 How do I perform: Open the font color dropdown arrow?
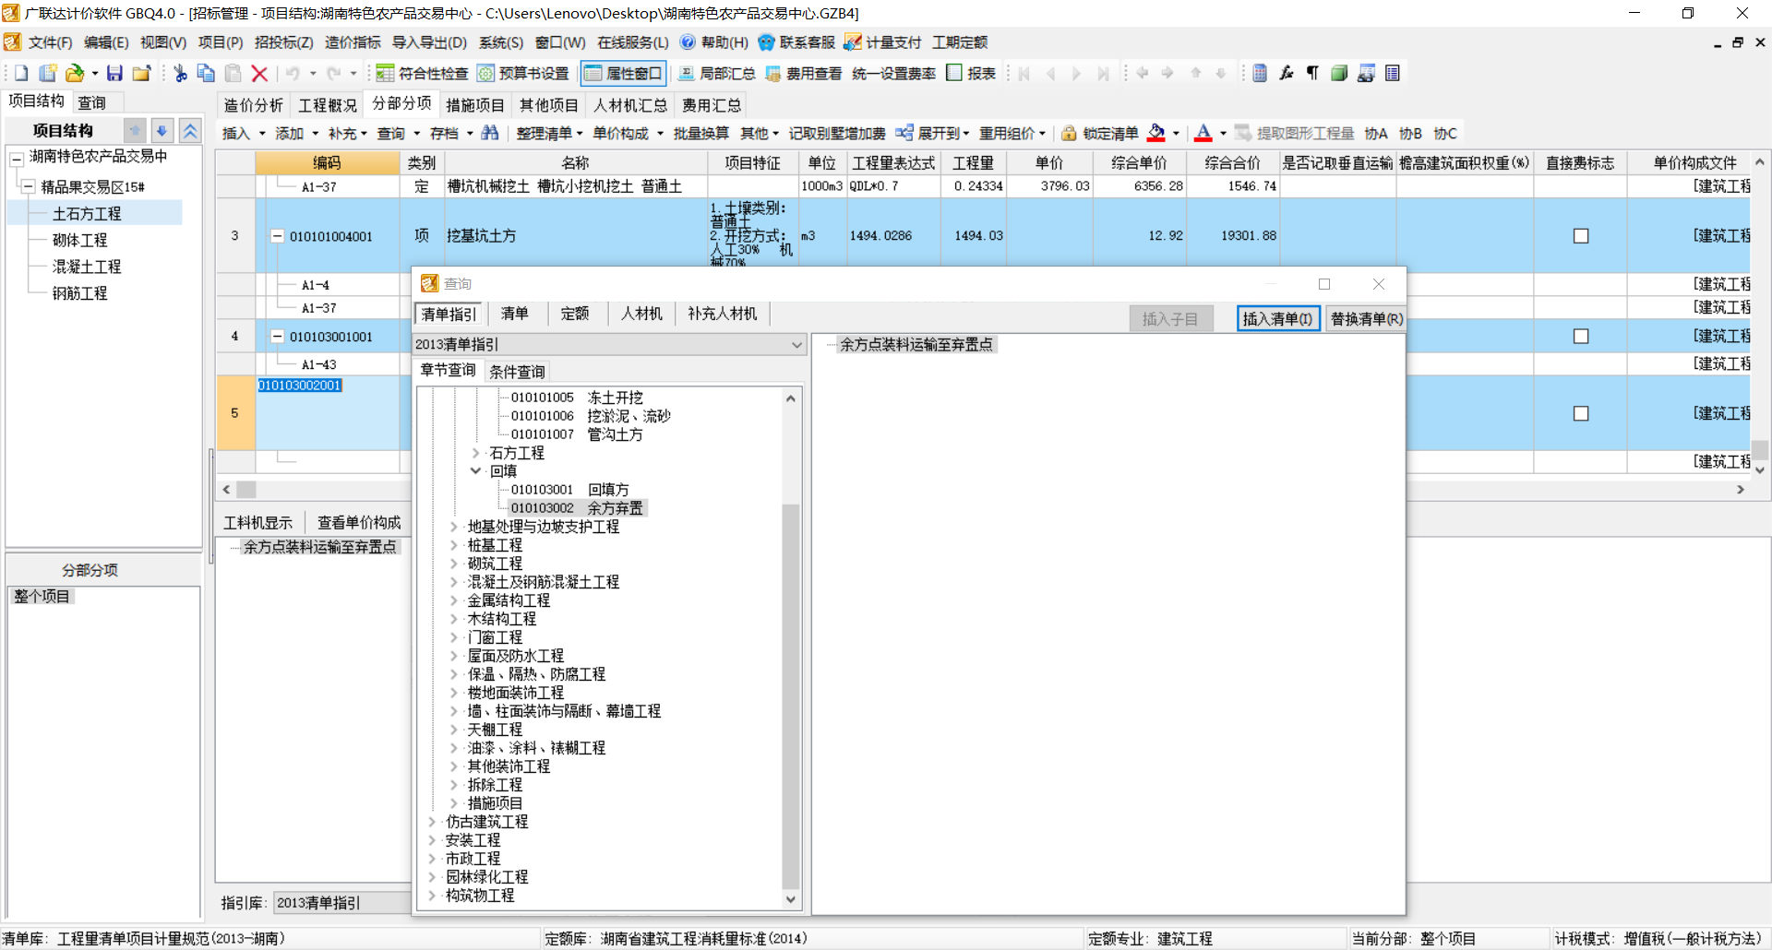[x=1223, y=134]
